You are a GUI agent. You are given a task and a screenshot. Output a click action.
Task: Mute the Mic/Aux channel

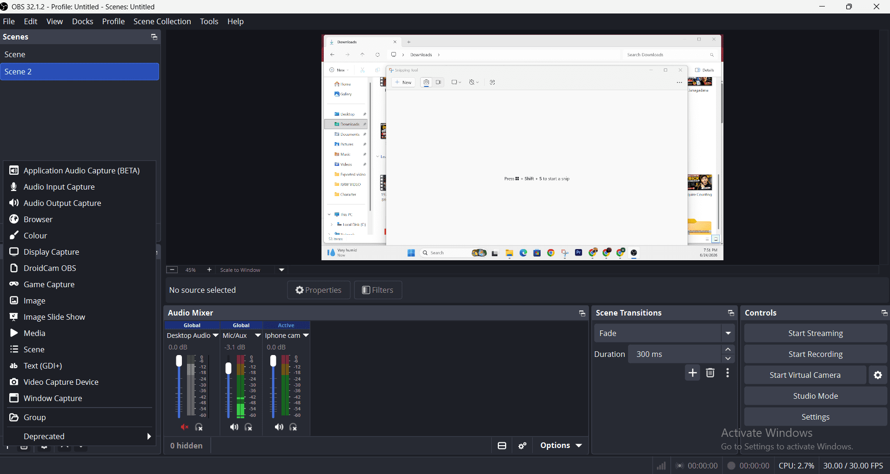point(234,427)
